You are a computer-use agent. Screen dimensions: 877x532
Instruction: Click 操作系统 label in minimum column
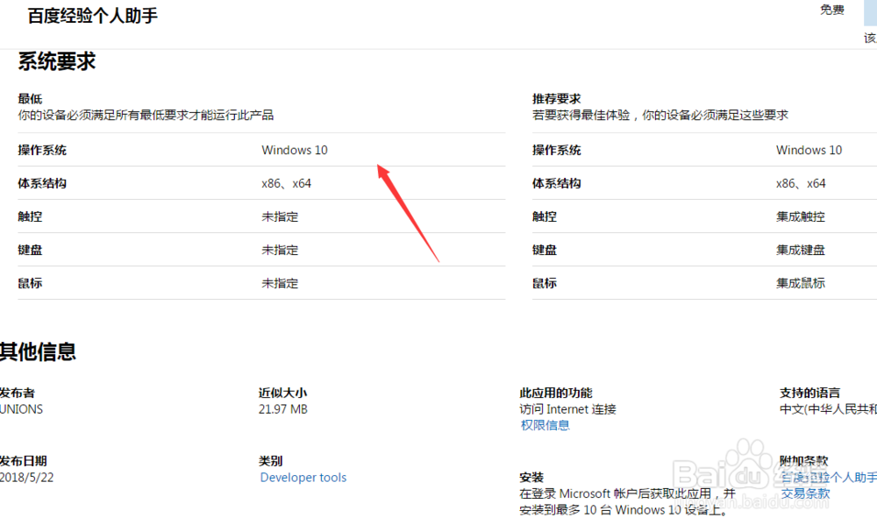(x=42, y=150)
